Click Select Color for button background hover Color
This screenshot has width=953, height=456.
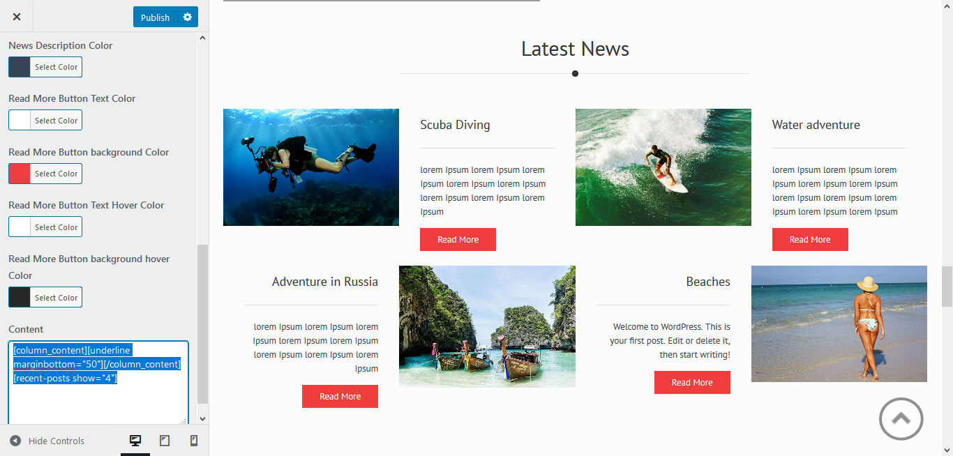click(56, 297)
